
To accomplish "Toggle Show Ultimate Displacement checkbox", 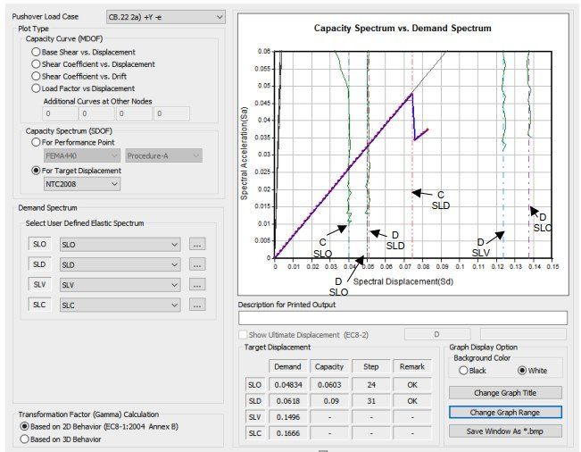I will click(x=243, y=335).
